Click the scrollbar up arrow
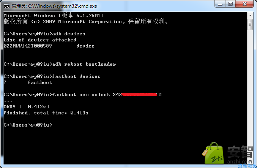Image resolution: width=257 pixels, height=168 pixels. point(250,16)
